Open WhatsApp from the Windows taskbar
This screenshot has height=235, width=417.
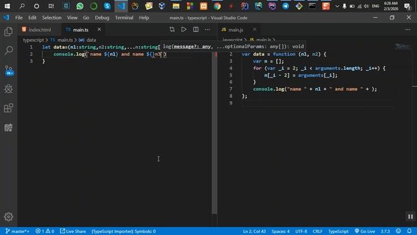tap(79, 6)
